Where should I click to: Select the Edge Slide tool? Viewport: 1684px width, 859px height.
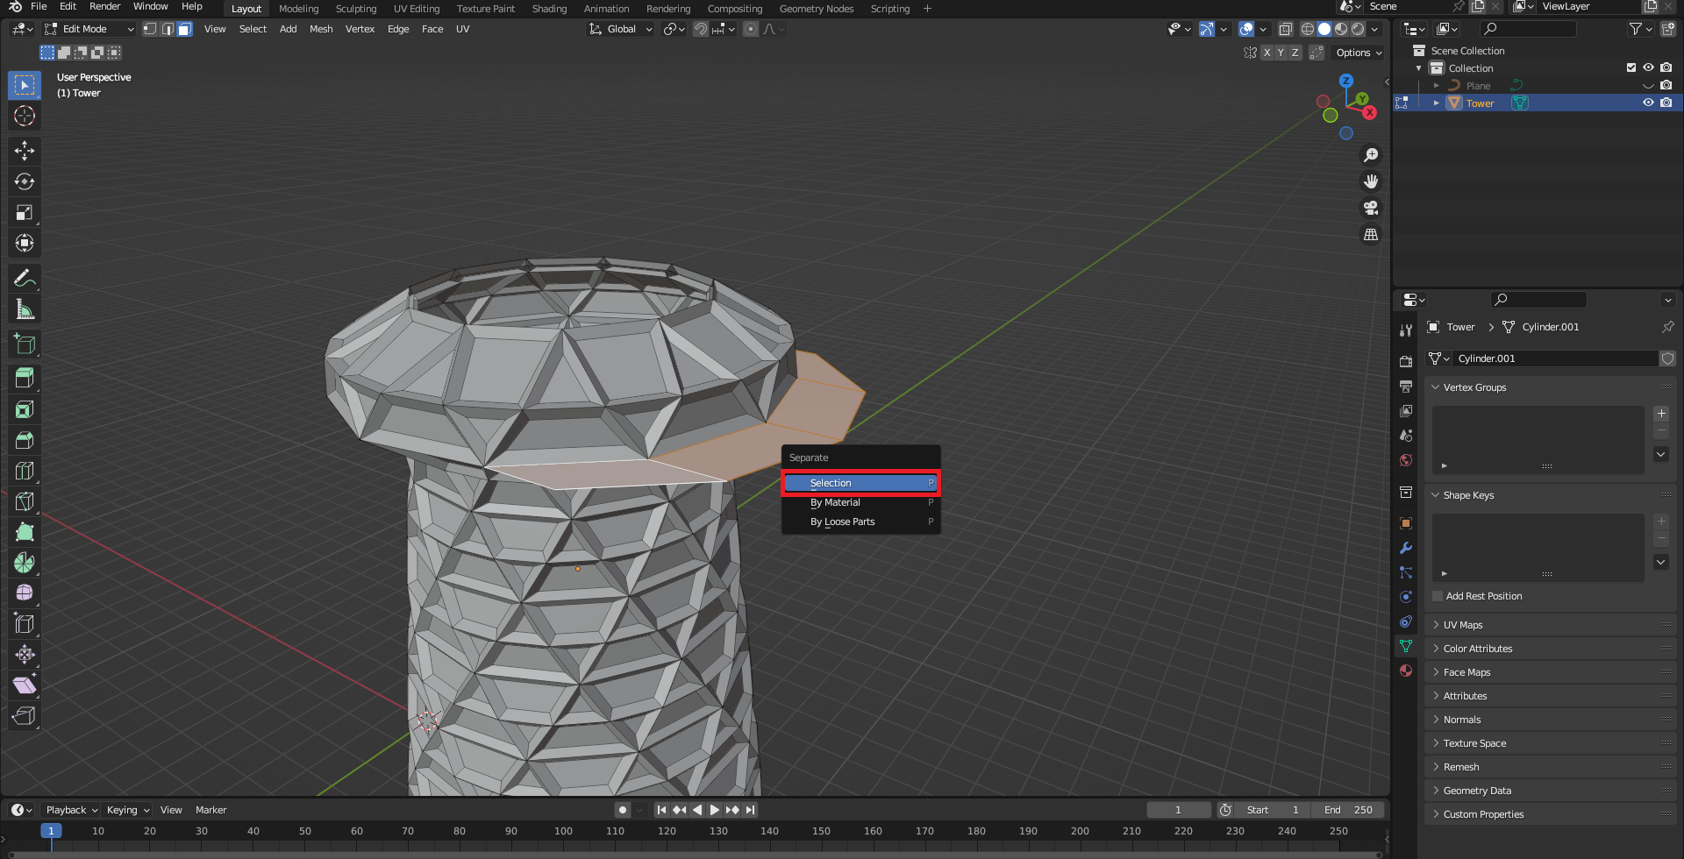(x=25, y=624)
